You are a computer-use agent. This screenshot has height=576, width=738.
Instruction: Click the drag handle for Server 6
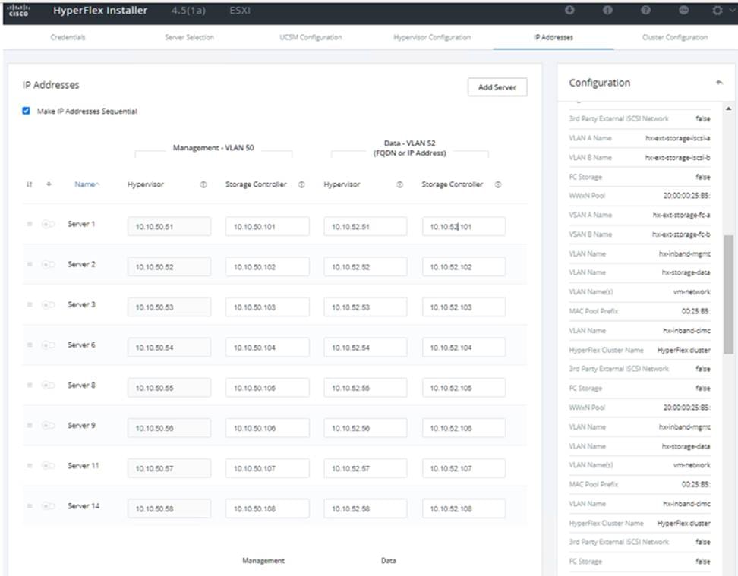click(29, 345)
